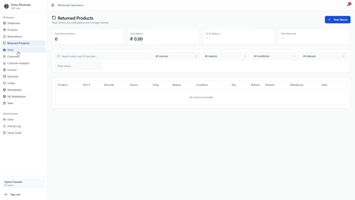The image size is (355, 200).
Task: Click the Restock column header
Action: [x=270, y=85]
